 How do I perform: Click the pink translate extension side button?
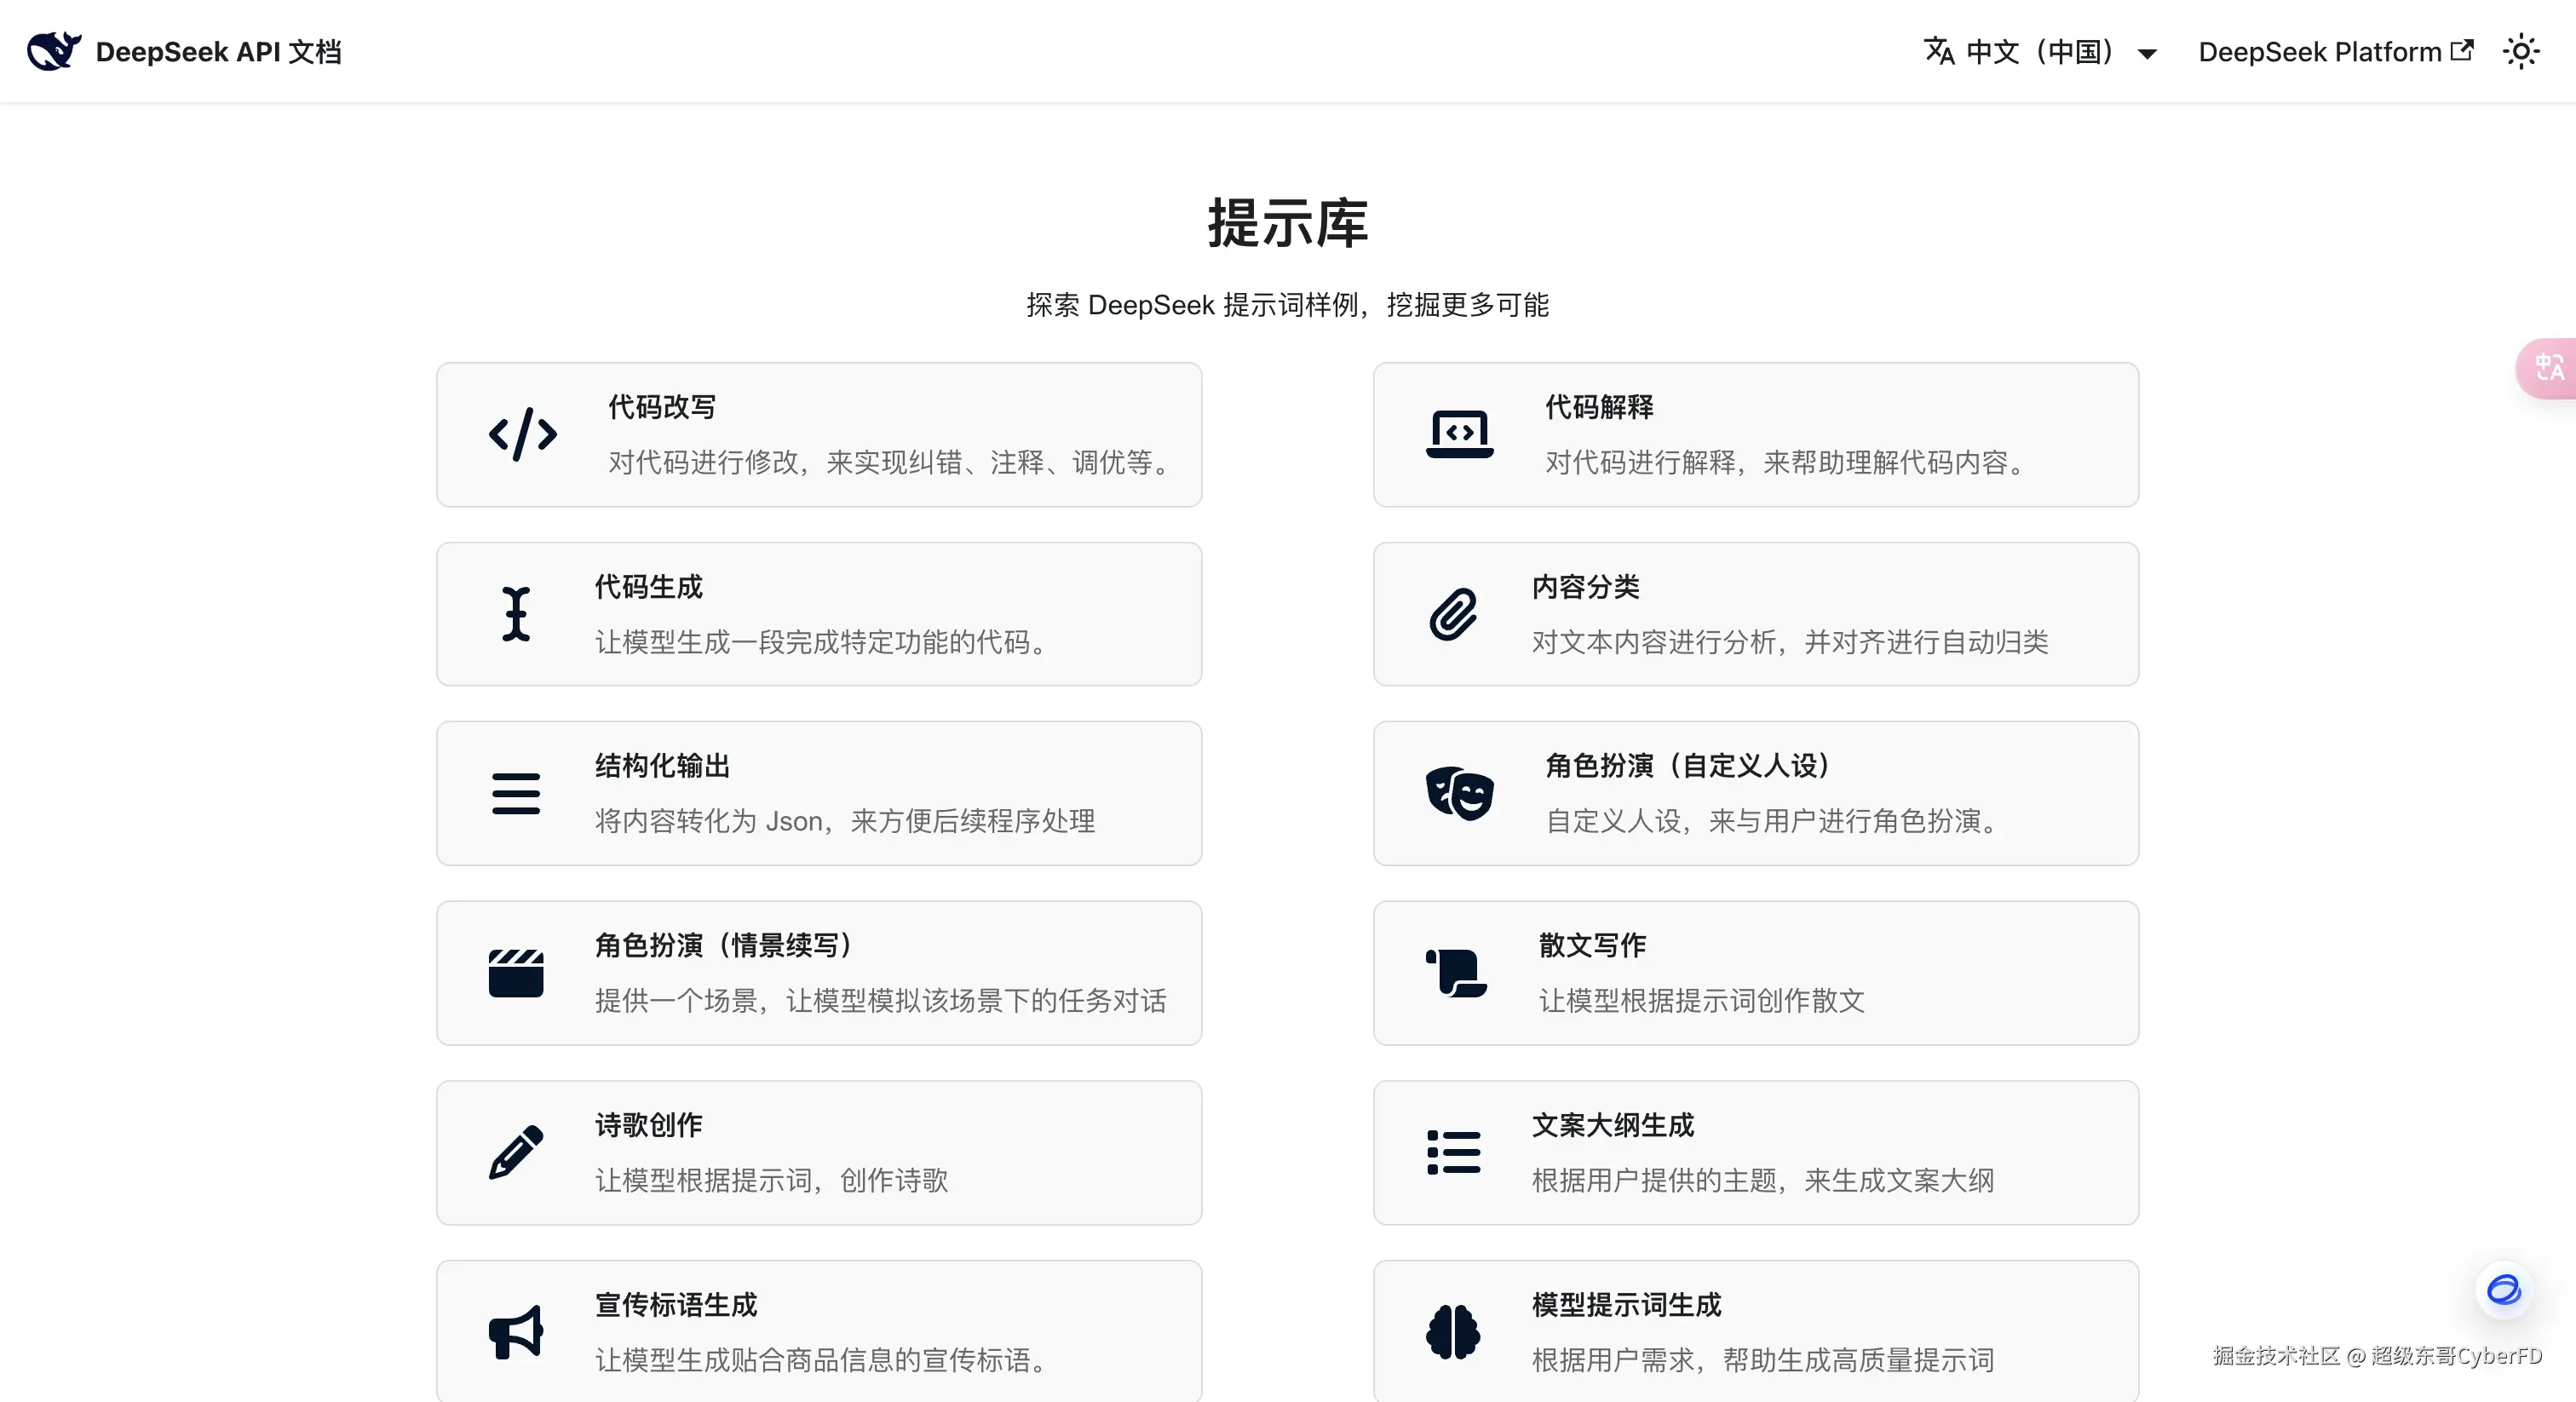[2549, 368]
